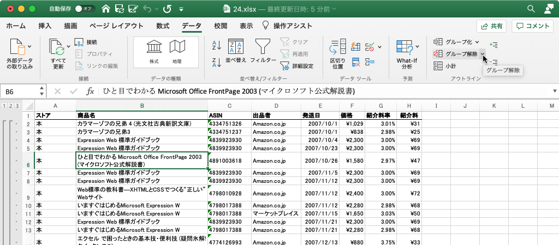Click リンクの編集 button
Image resolution: width=559 pixels, height=245 pixels.
pyautogui.click(x=96, y=66)
